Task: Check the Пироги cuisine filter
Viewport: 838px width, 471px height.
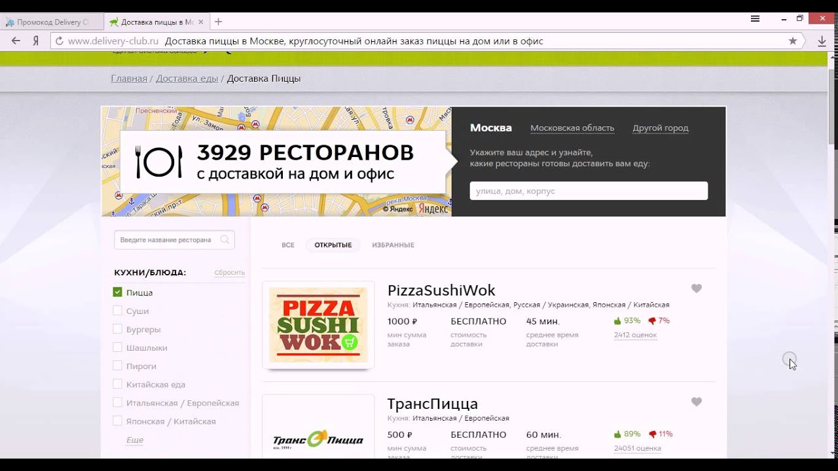Action: (118, 366)
